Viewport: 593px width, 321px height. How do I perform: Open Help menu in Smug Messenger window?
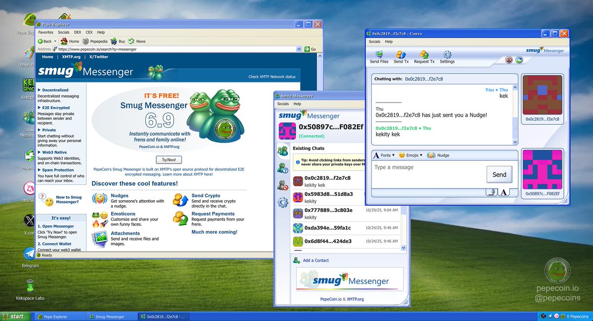click(297, 104)
